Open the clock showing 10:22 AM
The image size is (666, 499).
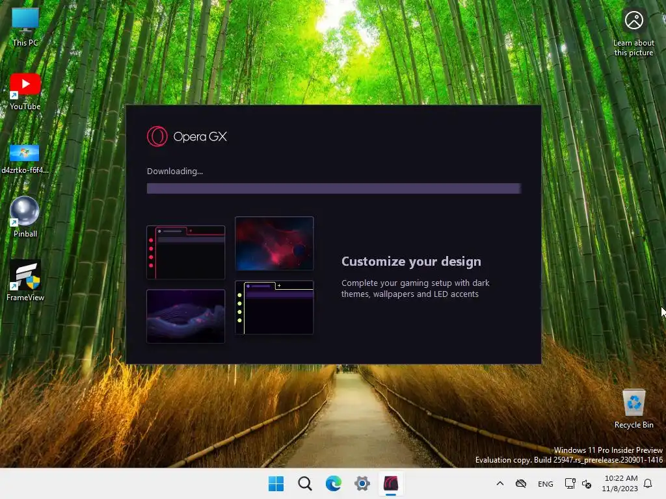click(620, 483)
